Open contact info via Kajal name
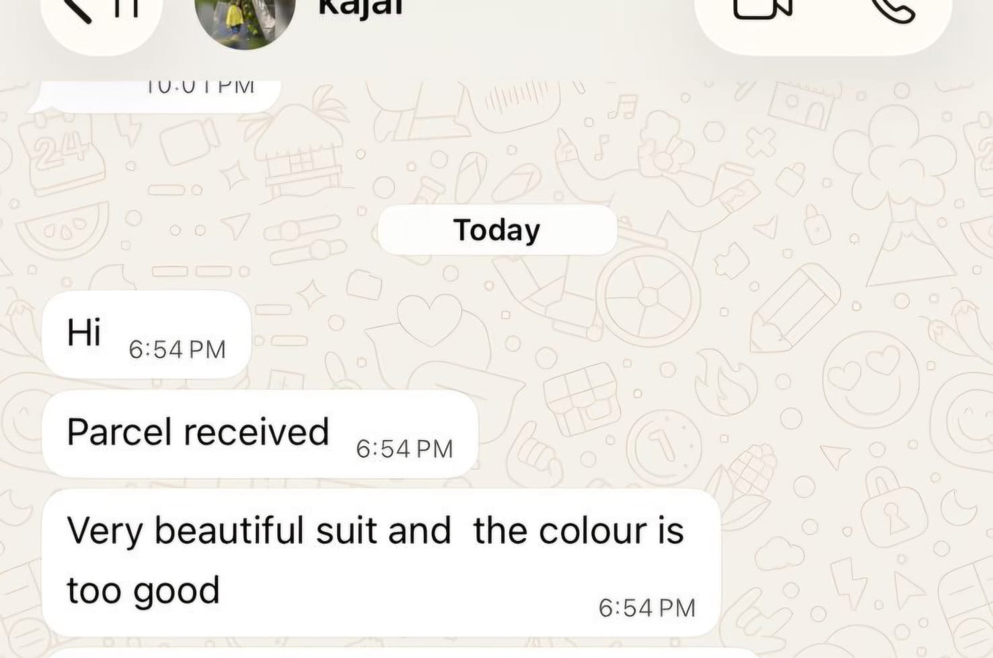The height and width of the screenshot is (658, 993). tap(360, 8)
